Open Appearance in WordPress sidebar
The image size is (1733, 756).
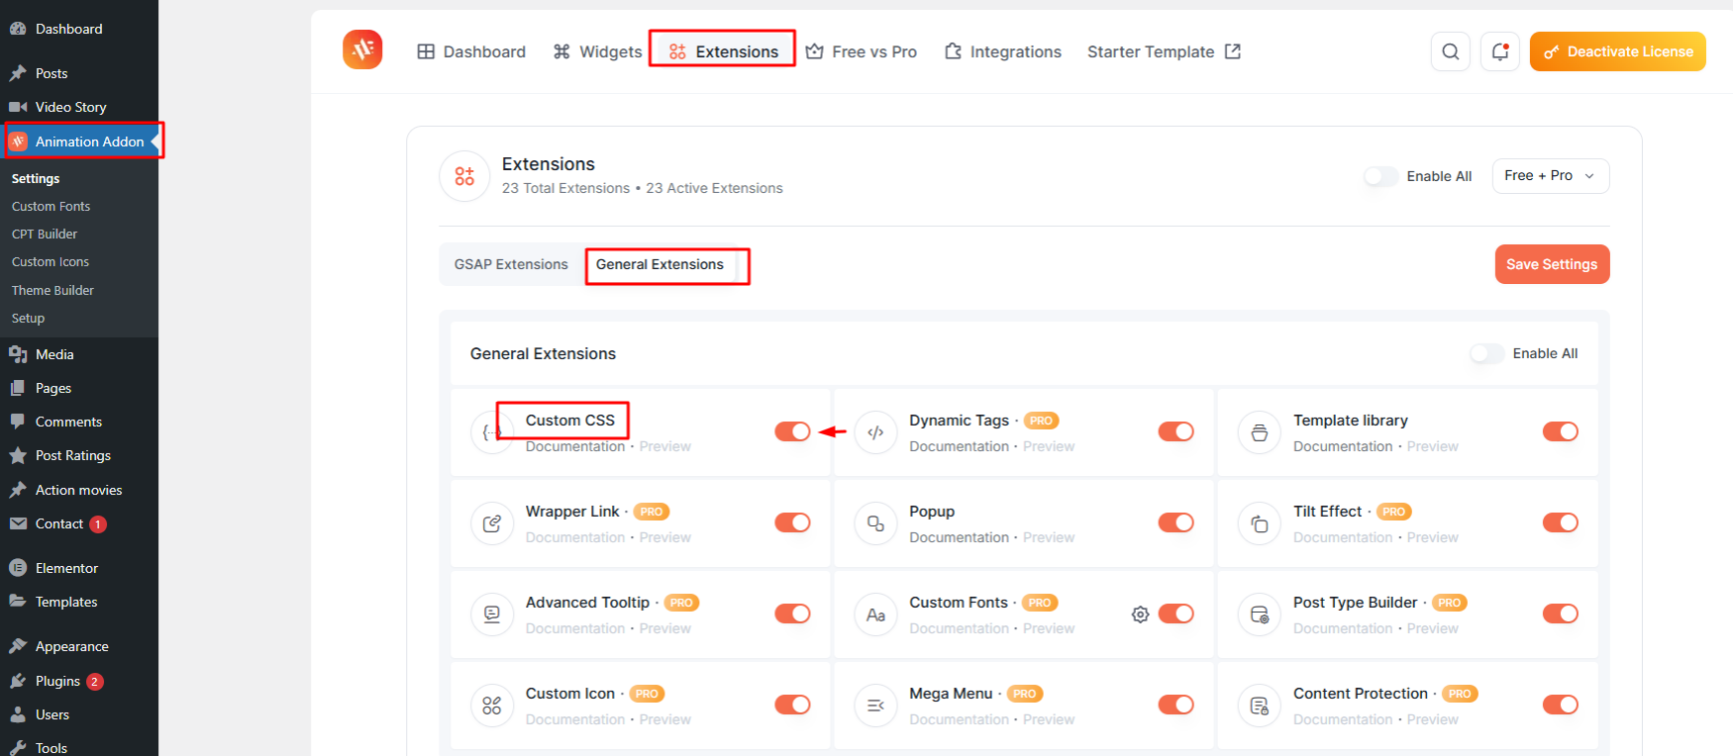(x=79, y=646)
